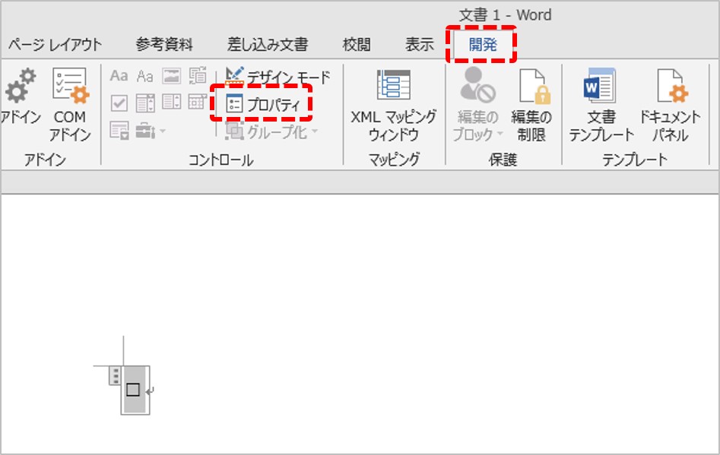
Task: Insert a rich text content control
Action: point(119,76)
